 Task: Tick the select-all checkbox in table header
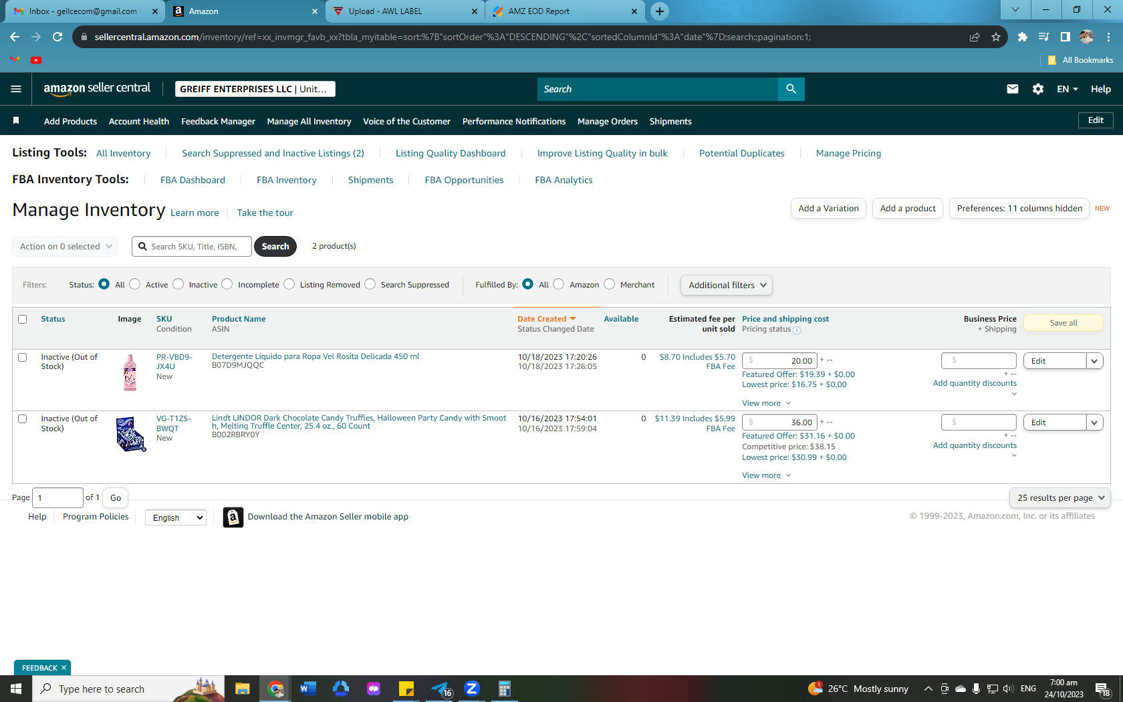pos(22,319)
